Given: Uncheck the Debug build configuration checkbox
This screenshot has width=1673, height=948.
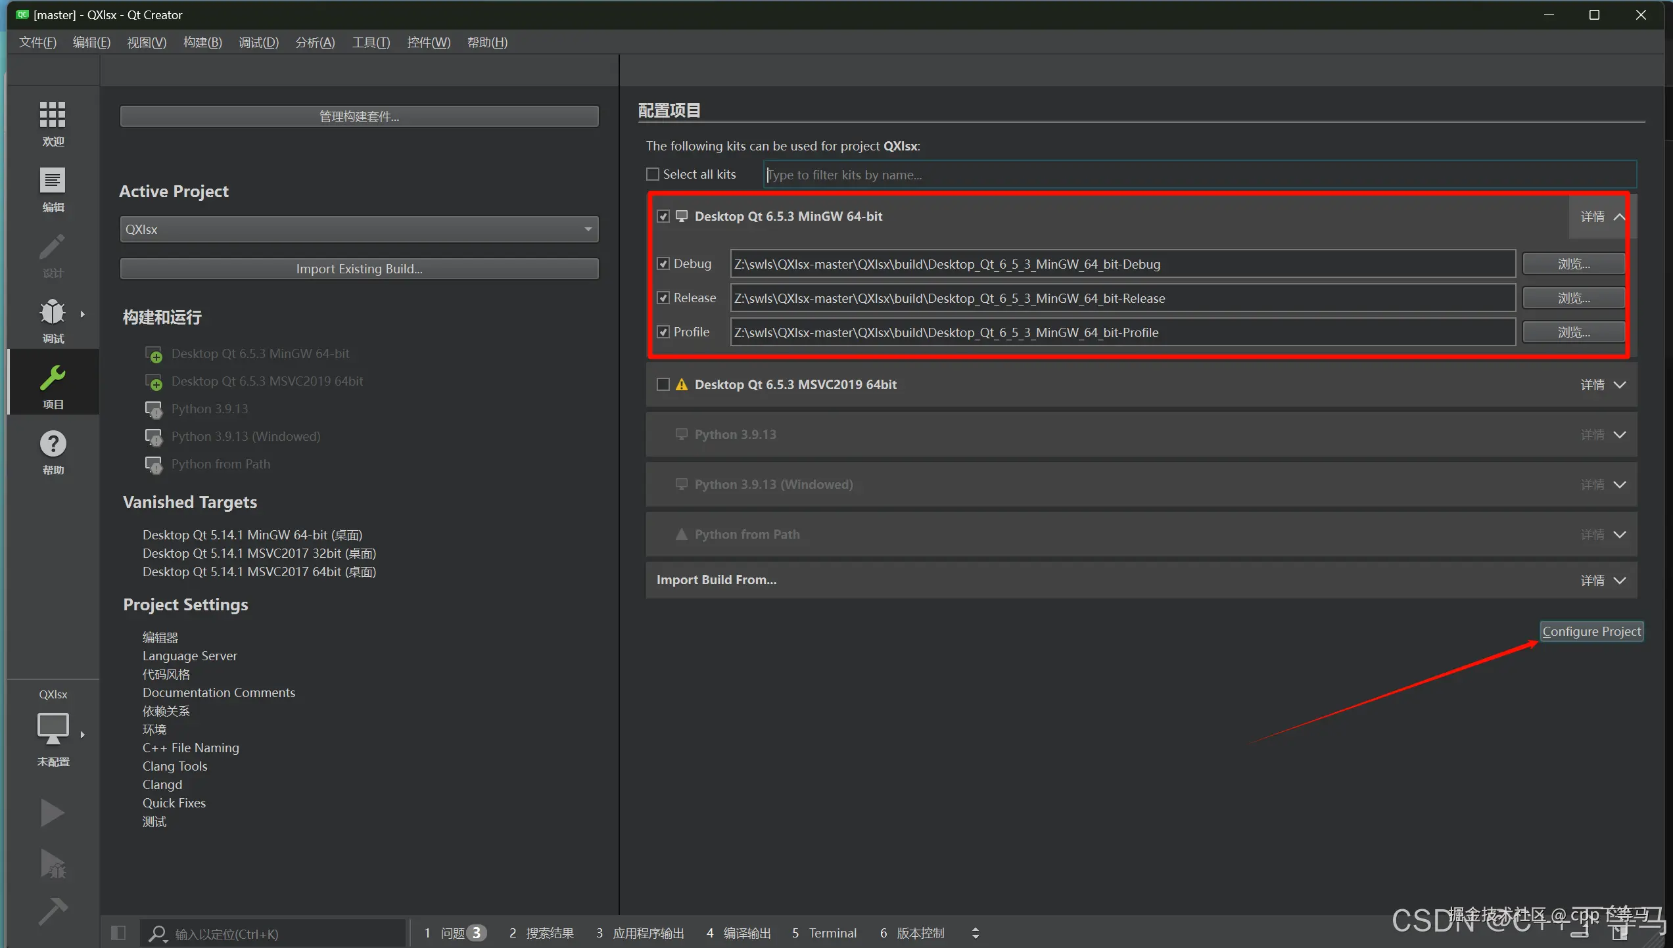Looking at the screenshot, I should 663,264.
